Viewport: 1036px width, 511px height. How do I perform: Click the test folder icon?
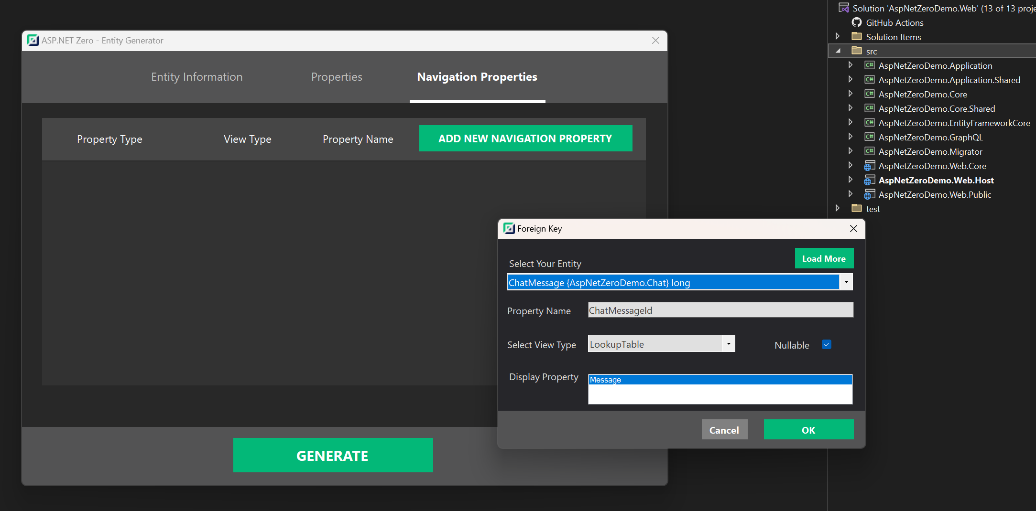pos(857,208)
